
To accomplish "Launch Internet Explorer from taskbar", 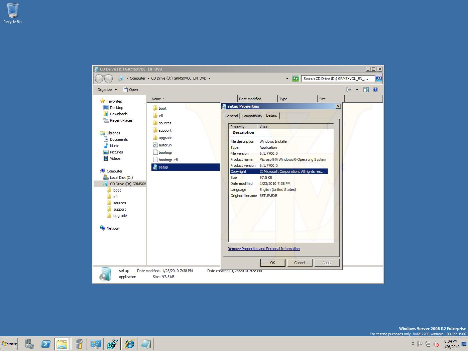I will tap(129, 344).
